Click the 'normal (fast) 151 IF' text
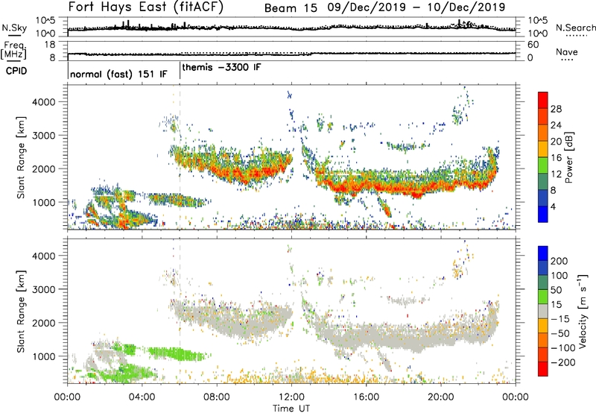Image resolution: width=596 pixels, height=413 pixels. tap(118, 74)
